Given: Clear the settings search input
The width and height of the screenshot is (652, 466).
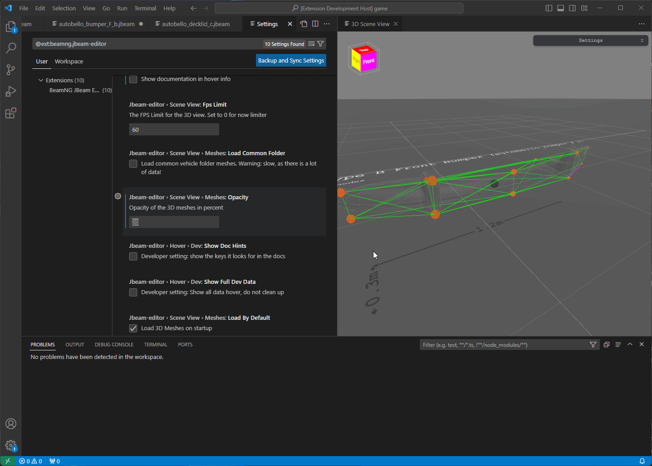Looking at the screenshot, I should click(x=311, y=44).
